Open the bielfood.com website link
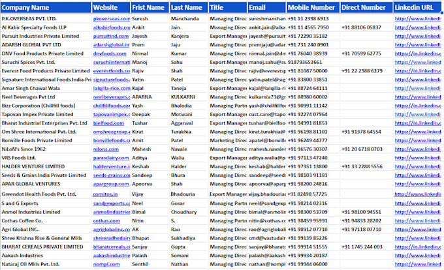The height and width of the screenshot is (270, 444). point(108,123)
